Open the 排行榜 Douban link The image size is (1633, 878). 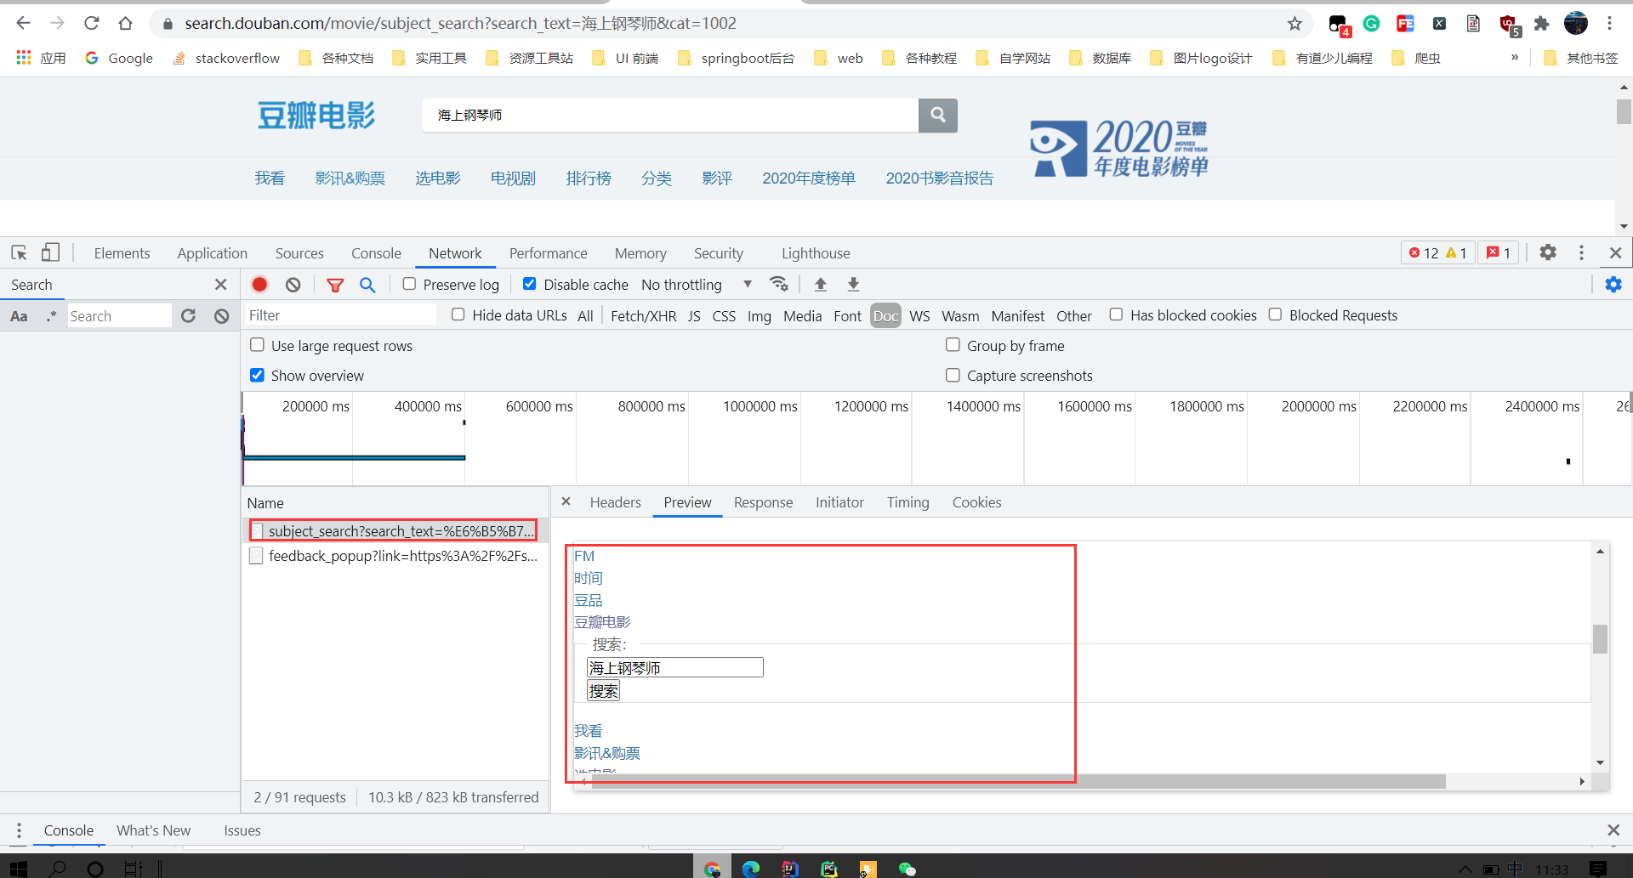click(589, 178)
